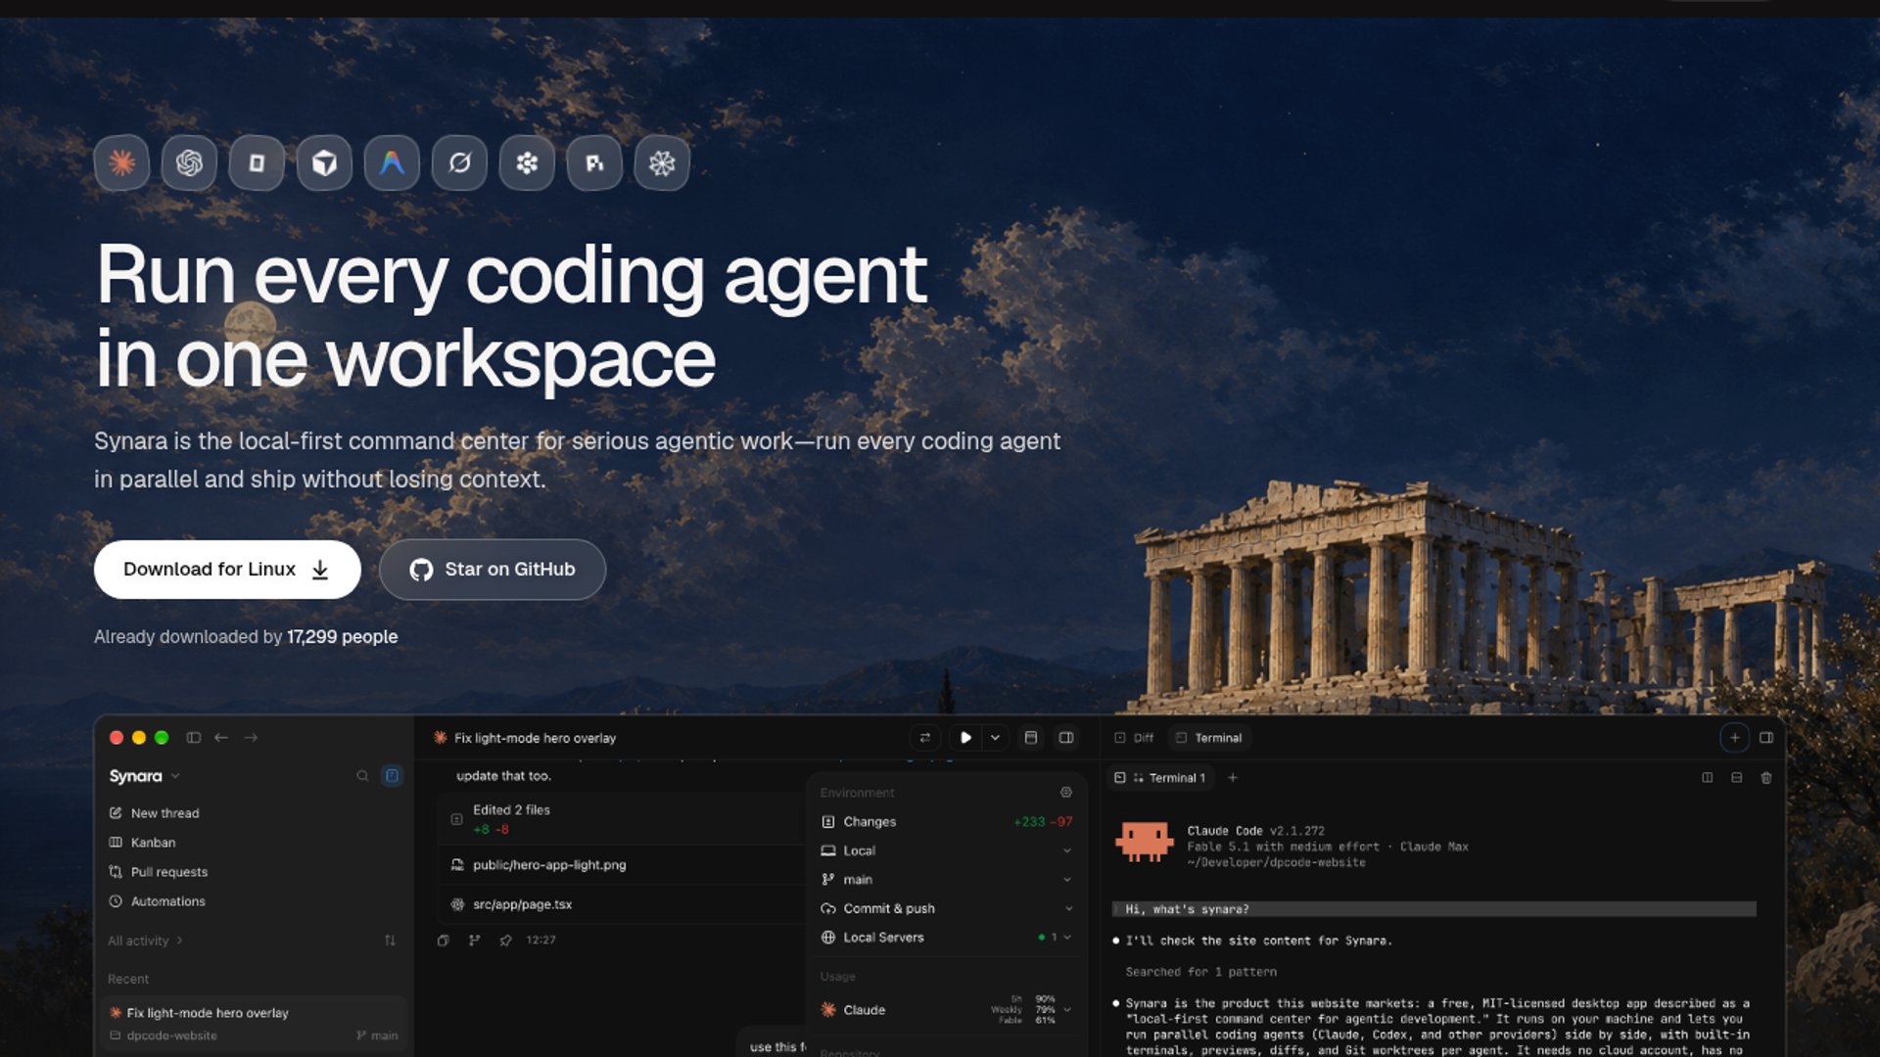Viewport: 1880px width, 1057px height.
Task: Toggle the sidebar panel icon beside window controls
Action: (194, 738)
